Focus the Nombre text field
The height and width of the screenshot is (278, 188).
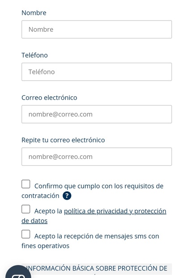coord(97,30)
